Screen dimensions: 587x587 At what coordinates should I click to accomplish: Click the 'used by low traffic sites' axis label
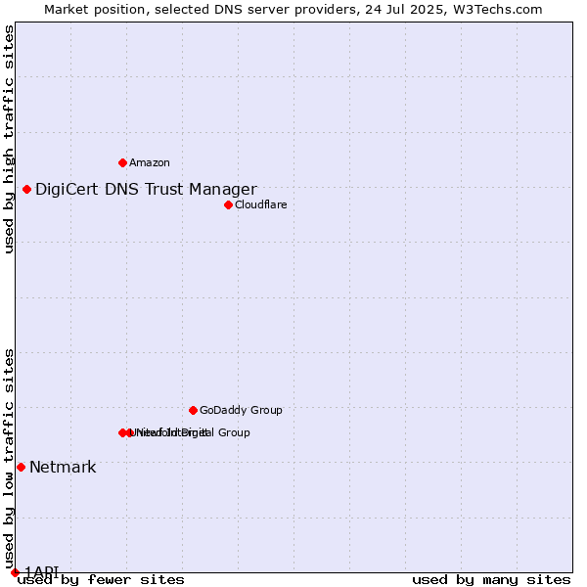click(x=9, y=460)
